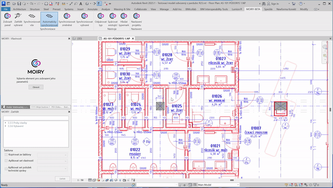Run Synchronizovat vše from ribbon

tap(32, 19)
